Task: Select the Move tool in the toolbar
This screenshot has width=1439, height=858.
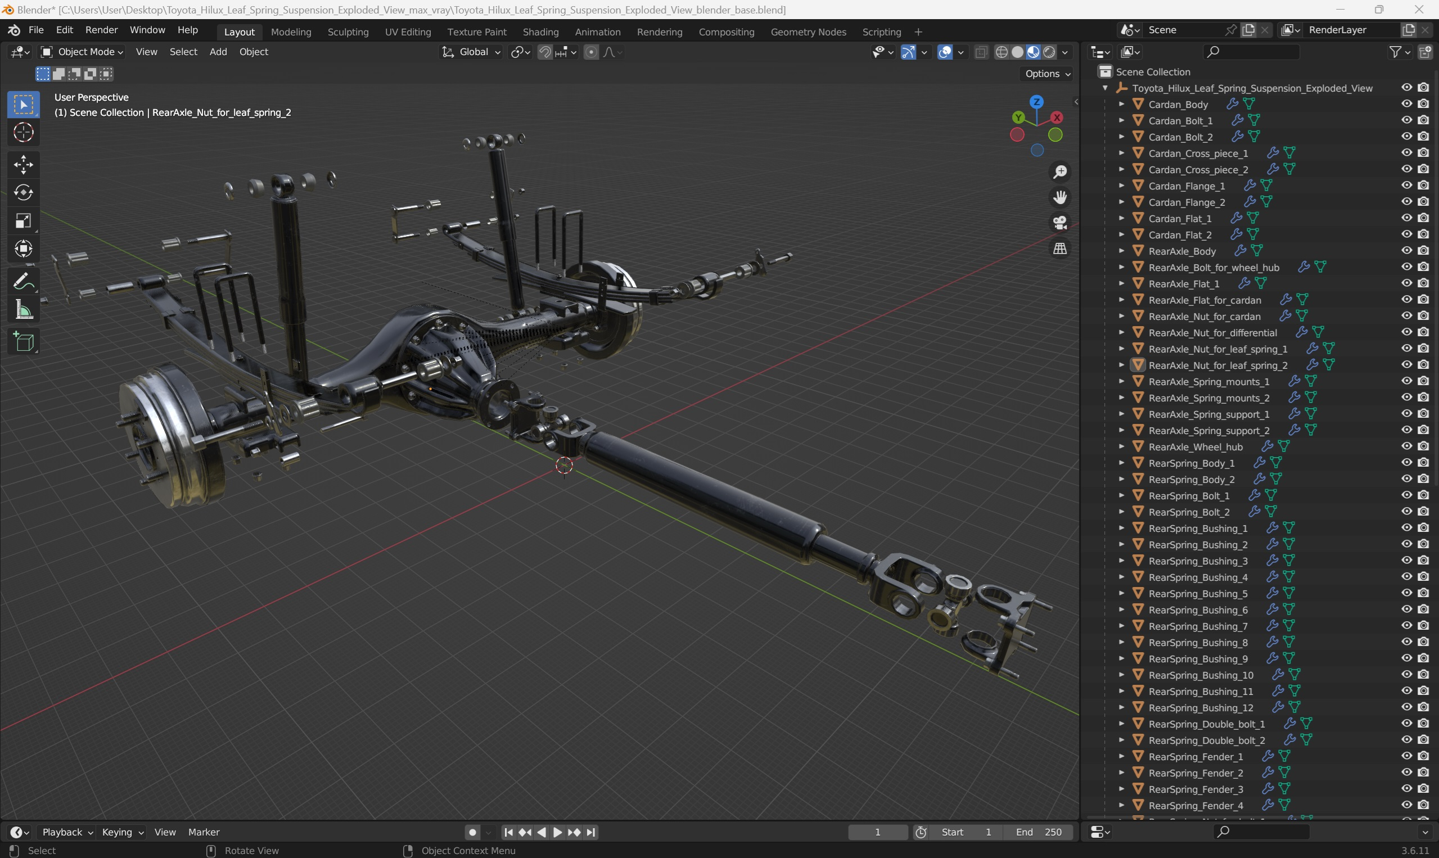Action: click(24, 165)
